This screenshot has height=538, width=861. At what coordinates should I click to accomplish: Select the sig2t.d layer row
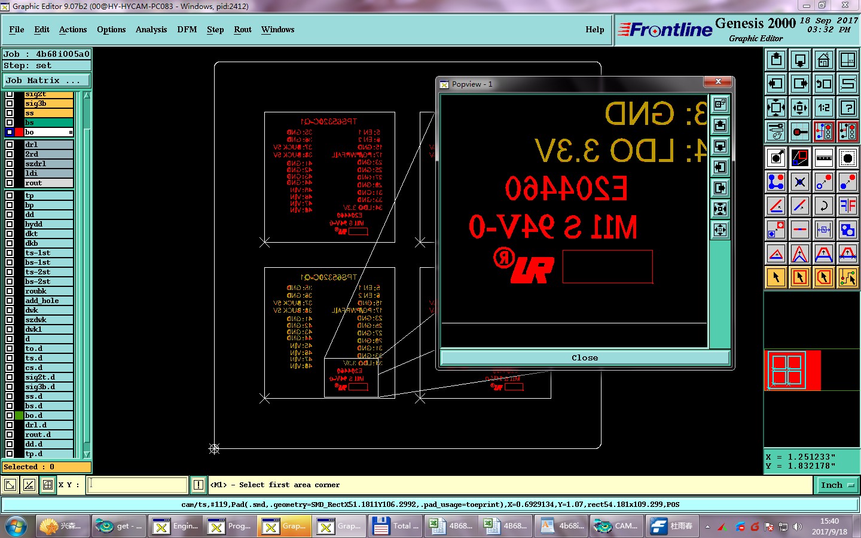pos(48,377)
